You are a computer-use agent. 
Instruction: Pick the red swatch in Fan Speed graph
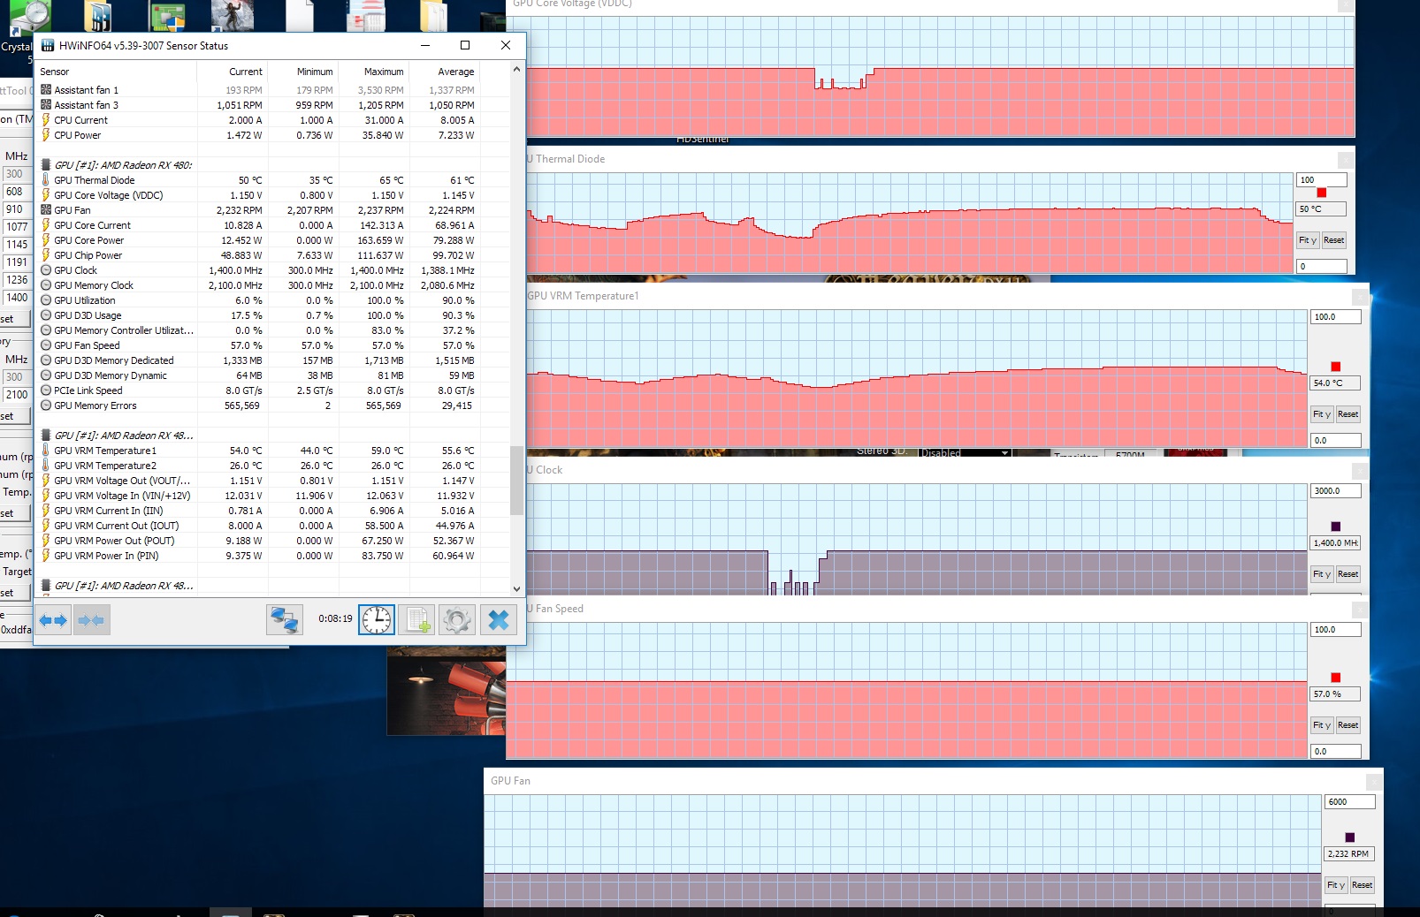pos(1336,678)
